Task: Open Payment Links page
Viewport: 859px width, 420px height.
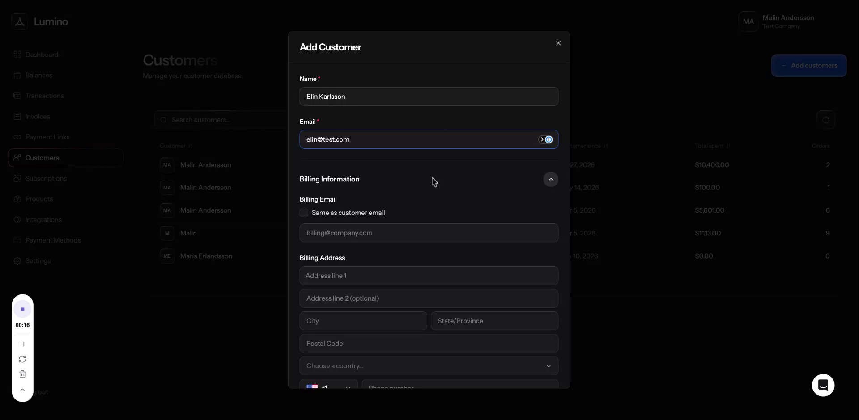Action: (x=65, y=137)
